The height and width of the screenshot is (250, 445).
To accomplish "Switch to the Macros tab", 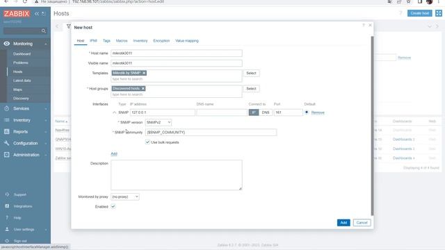I will (x=122, y=41).
